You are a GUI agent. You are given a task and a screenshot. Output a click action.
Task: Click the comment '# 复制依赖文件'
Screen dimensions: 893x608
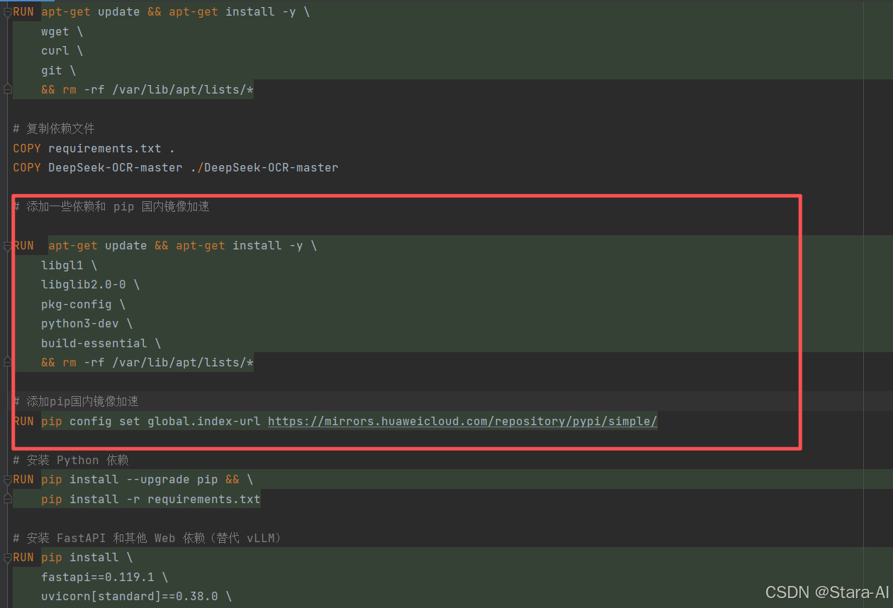[x=54, y=129]
